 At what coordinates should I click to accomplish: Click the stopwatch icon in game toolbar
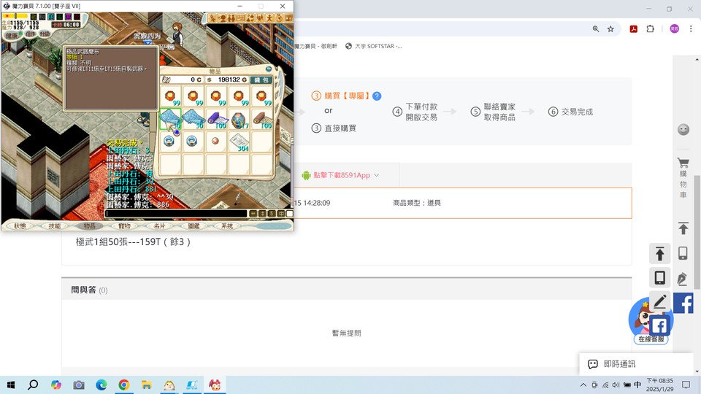(x=279, y=18)
